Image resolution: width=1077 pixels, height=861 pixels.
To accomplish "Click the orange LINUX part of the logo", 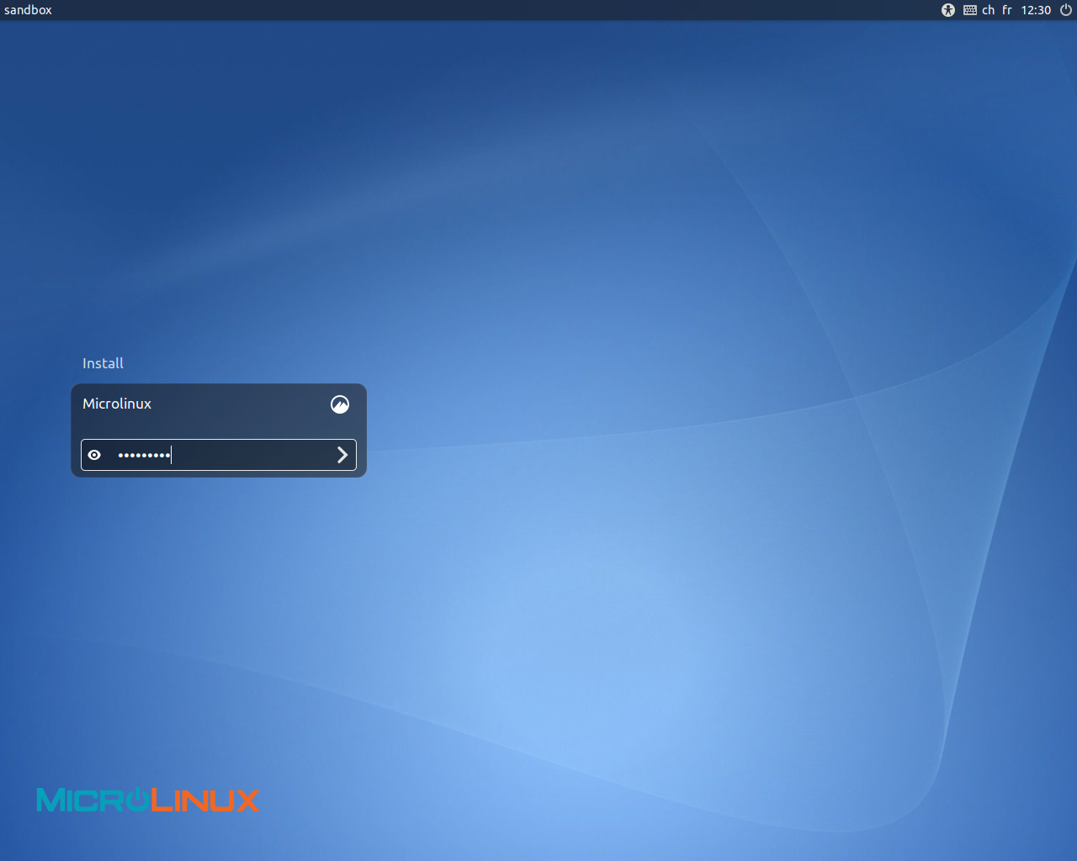I will pos(206,800).
